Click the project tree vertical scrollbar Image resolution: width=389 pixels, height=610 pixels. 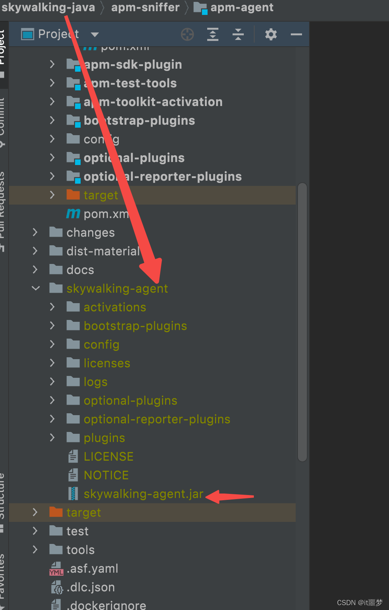(x=302, y=322)
